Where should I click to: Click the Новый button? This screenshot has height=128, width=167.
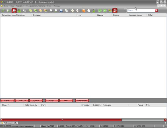pyautogui.click(x=7, y=100)
